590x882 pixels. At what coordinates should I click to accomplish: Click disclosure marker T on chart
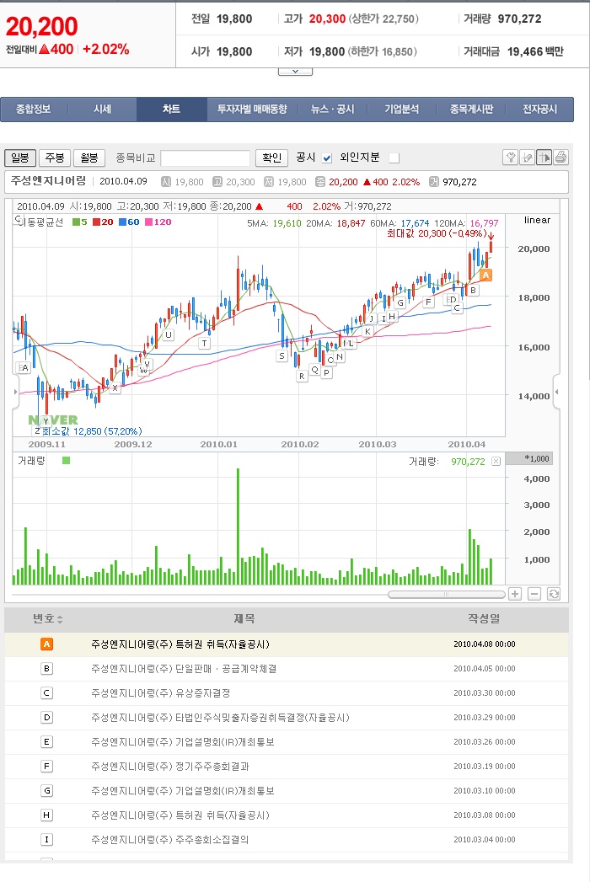pyautogui.click(x=204, y=343)
